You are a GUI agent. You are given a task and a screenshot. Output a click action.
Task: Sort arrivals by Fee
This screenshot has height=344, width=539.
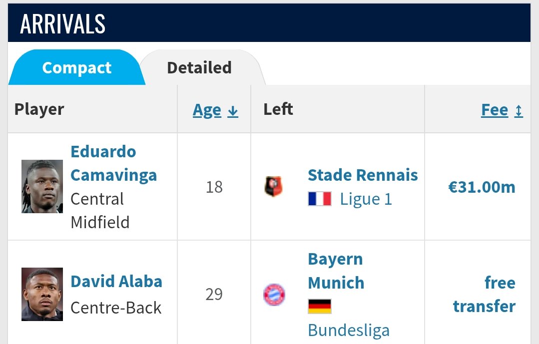(495, 110)
